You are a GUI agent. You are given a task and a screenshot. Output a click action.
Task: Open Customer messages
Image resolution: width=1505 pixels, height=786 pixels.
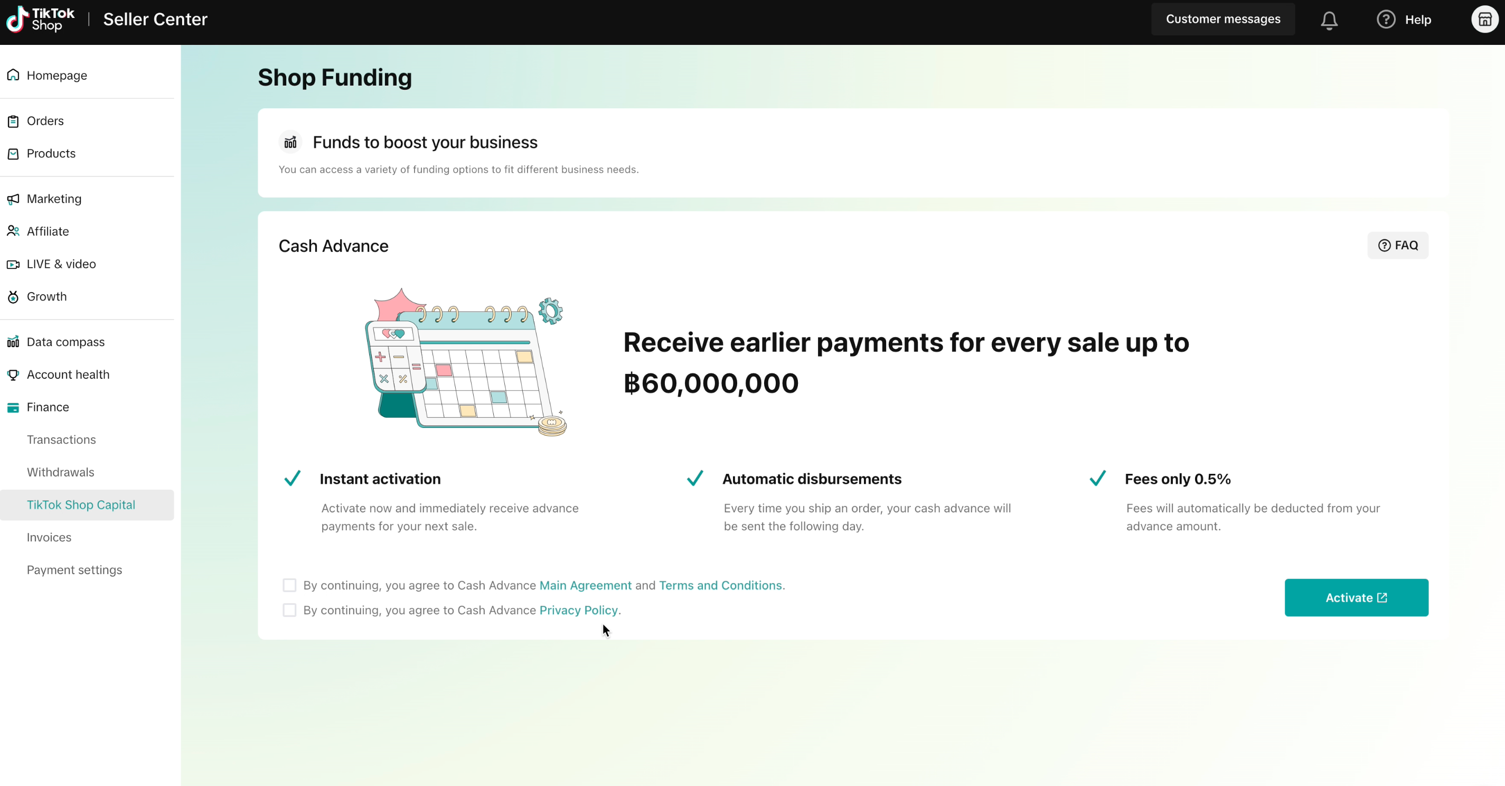1222,20
